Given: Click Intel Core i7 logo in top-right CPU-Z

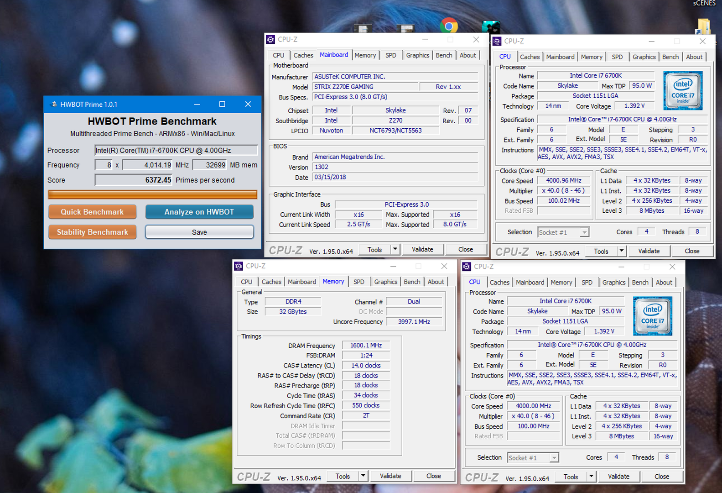Looking at the screenshot, I should pos(683,90).
